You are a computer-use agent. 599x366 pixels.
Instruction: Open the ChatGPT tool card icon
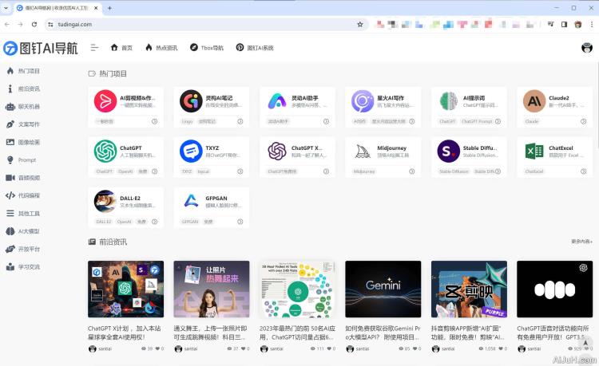point(105,151)
